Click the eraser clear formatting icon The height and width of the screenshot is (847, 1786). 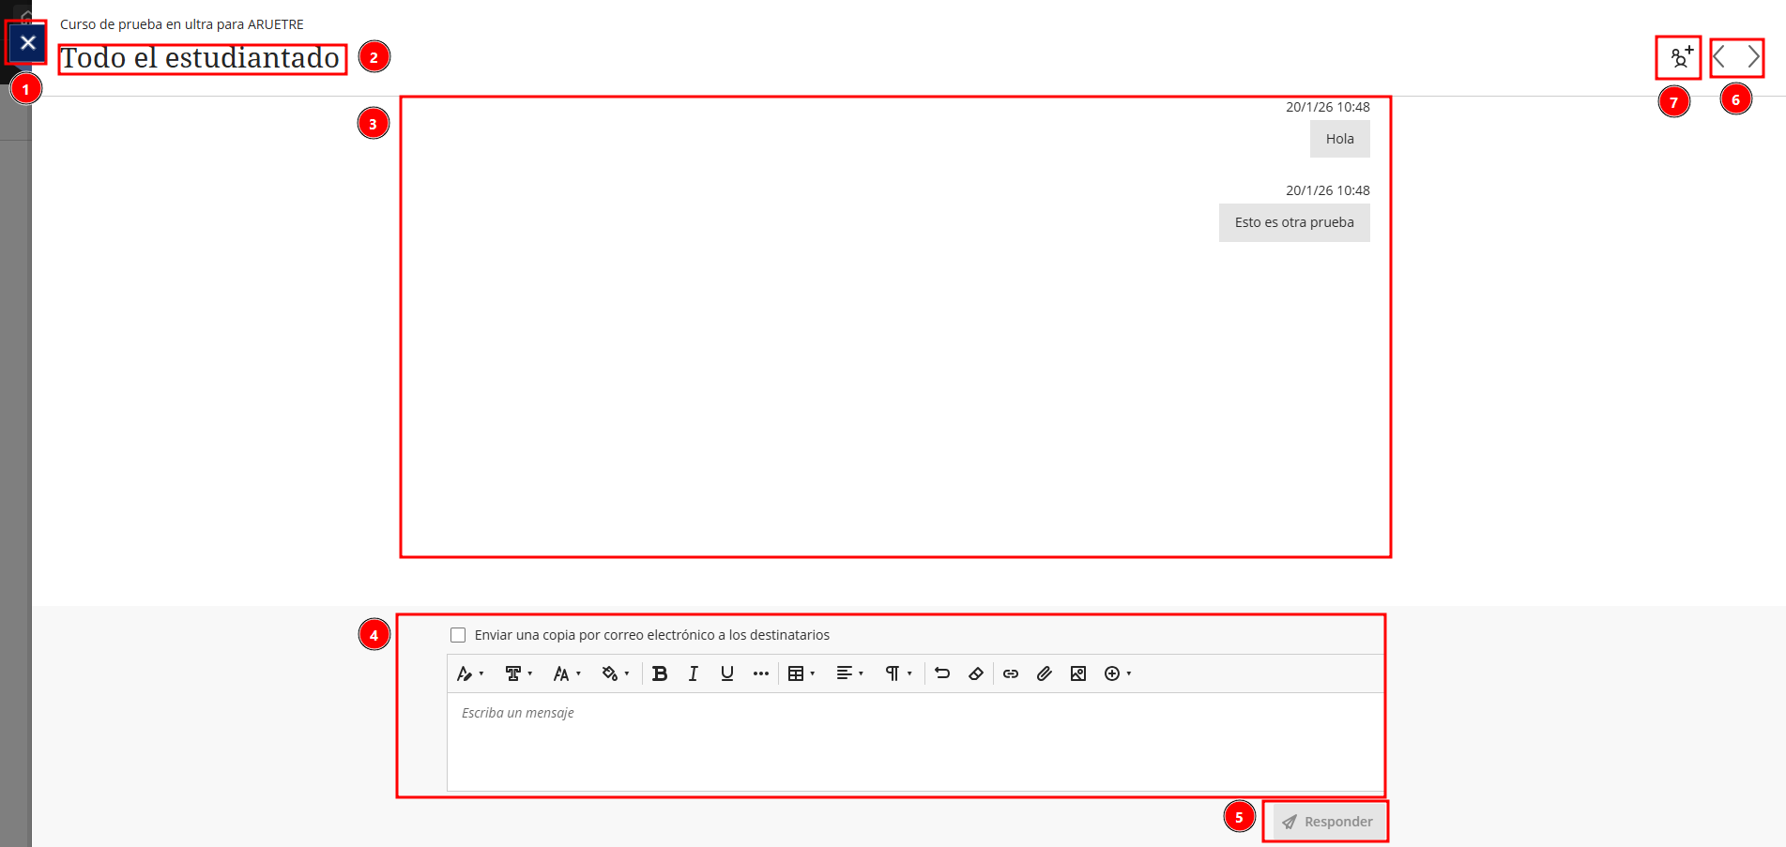pyautogui.click(x=976, y=673)
